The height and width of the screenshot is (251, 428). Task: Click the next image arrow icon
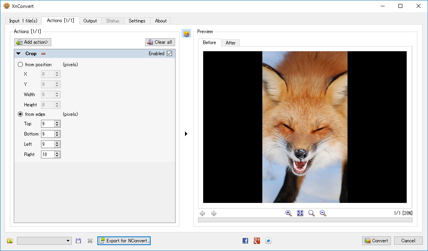[x=214, y=214]
